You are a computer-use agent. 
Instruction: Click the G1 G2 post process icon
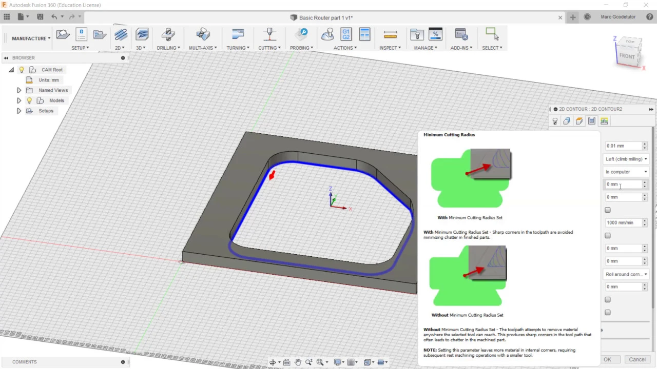[x=346, y=34]
